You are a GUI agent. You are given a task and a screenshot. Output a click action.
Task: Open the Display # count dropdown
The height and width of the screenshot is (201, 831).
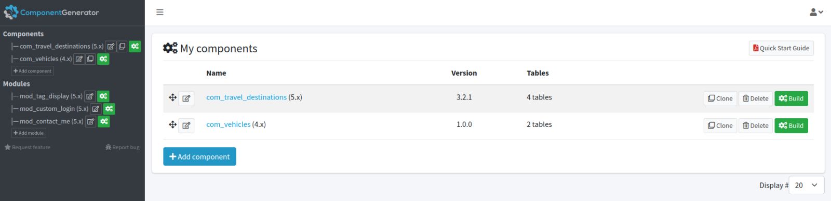(807, 185)
